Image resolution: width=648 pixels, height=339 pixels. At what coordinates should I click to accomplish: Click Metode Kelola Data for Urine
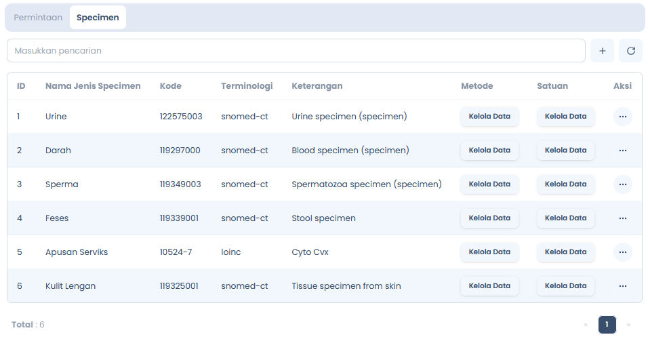pyautogui.click(x=489, y=117)
